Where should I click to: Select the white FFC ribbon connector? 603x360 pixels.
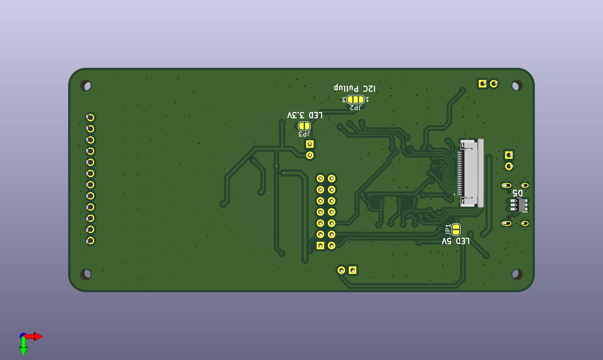[x=472, y=173]
